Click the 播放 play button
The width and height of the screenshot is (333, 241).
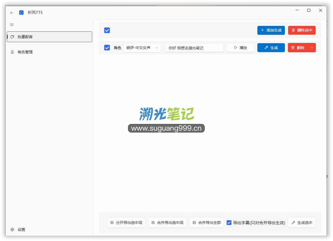pyautogui.click(x=240, y=48)
